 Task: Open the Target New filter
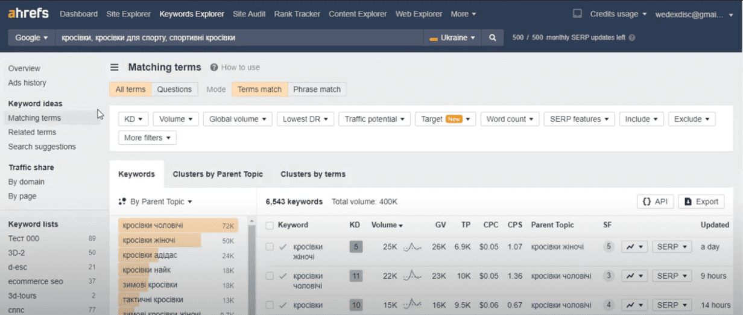click(x=446, y=119)
